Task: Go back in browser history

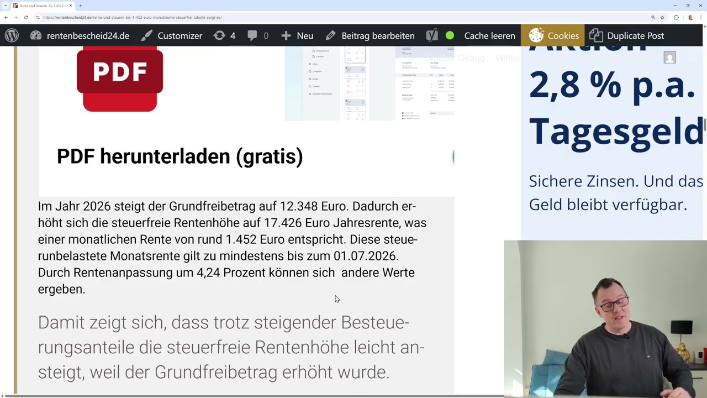Action: [6, 17]
